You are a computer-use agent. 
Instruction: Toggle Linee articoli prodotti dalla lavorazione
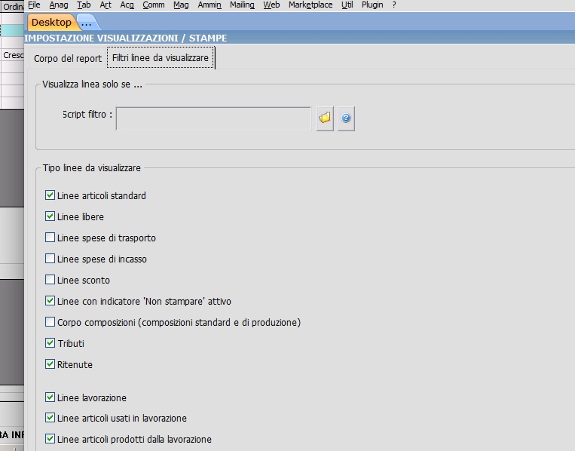(50, 438)
